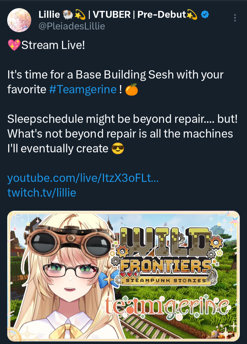Open the #Teamgerine hashtag
The width and height of the screenshot is (247, 344).
pyautogui.click(x=83, y=90)
